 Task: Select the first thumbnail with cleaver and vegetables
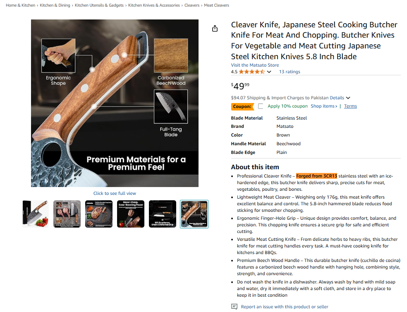(x=35, y=214)
